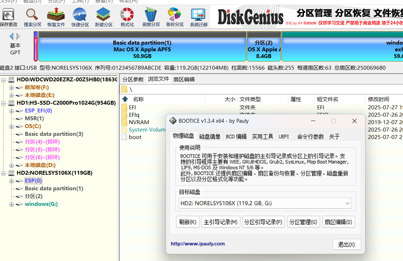This screenshot has height=261, width=403.
Task: Select the 分区(2) 8.4GB block in disk map
Action: point(264,46)
